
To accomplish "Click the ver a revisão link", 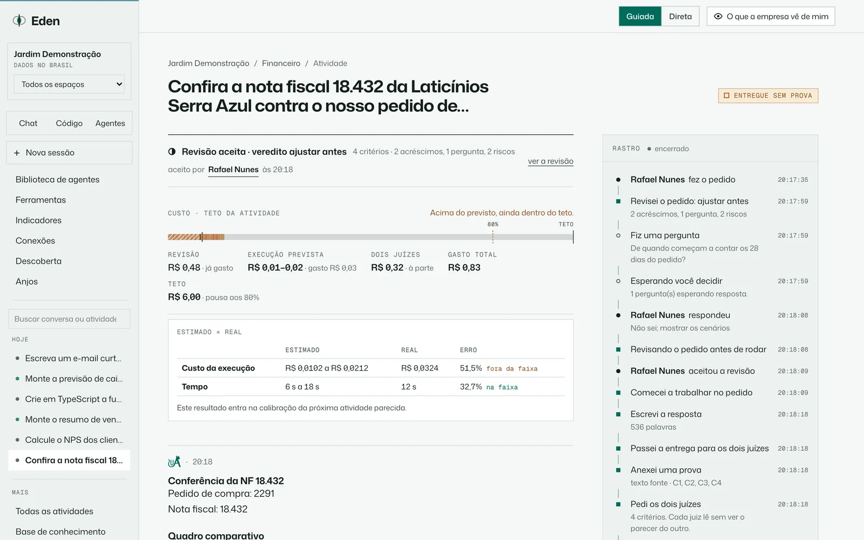I will (551, 161).
